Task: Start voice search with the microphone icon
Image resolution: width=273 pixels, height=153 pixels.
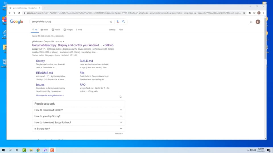Action: [x=118, y=22]
